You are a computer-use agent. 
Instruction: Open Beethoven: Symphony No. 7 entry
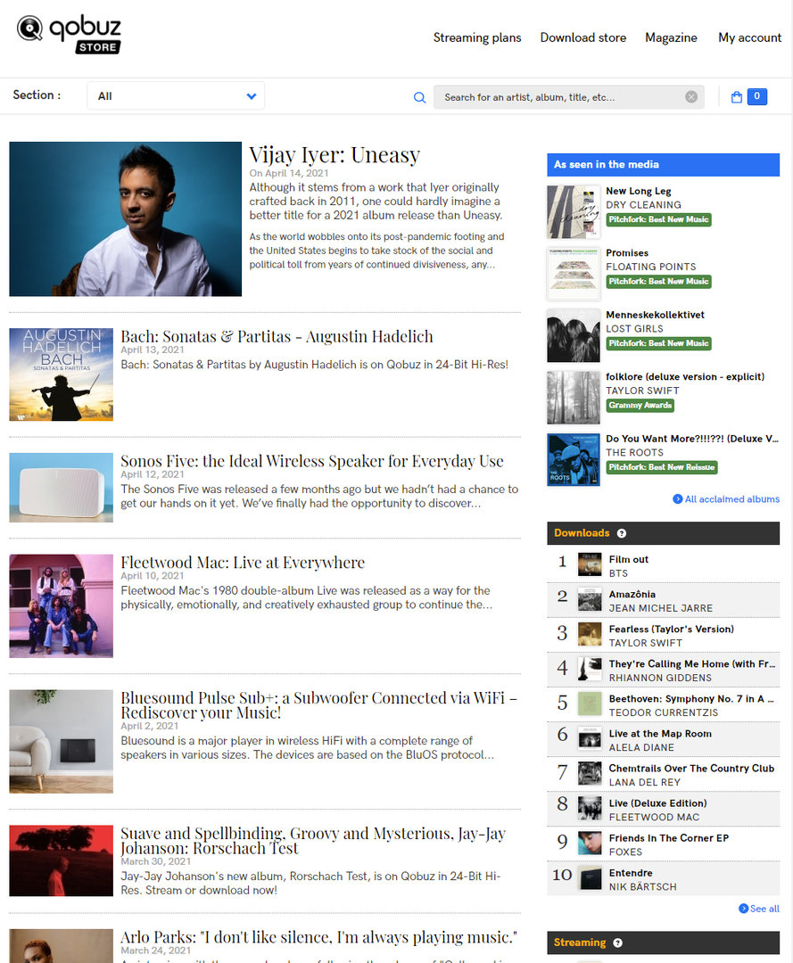pyautogui.click(x=664, y=704)
